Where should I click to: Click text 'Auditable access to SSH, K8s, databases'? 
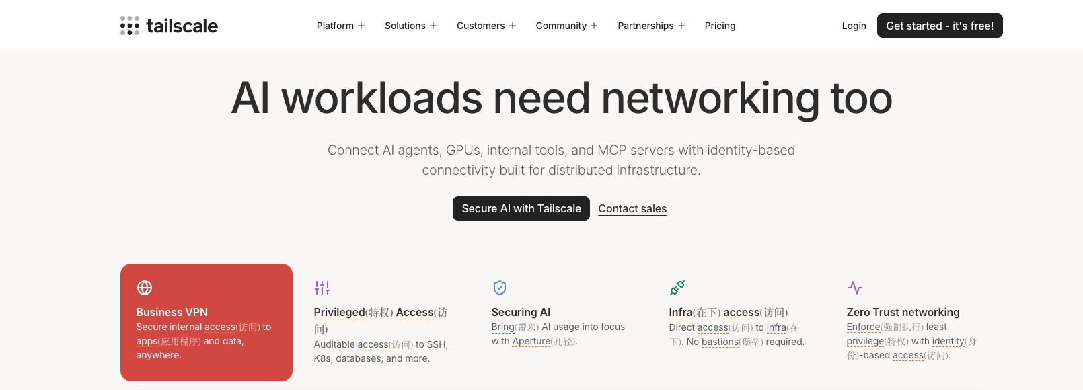[381, 351]
